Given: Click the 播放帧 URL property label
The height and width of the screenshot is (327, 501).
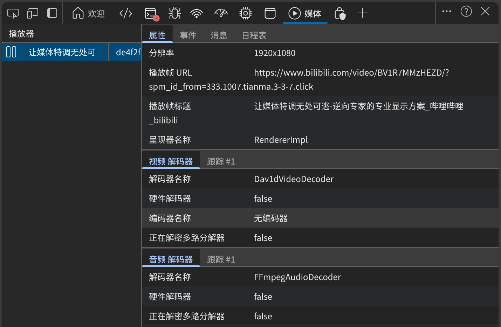Looking at the screenshot, I should (170, 72).
